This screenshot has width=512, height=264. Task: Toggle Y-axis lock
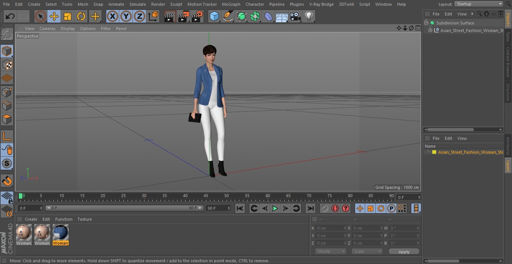[126, 17]
